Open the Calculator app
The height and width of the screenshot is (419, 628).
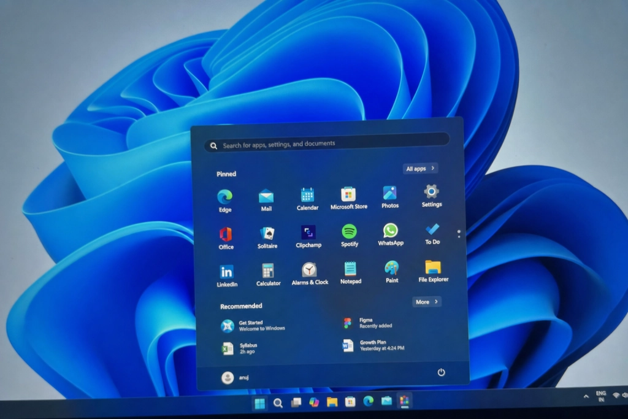(x=269, y=274)
